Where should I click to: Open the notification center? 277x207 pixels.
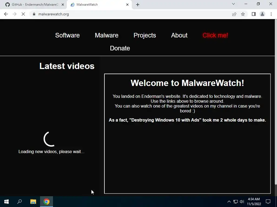tap(268, 202)
